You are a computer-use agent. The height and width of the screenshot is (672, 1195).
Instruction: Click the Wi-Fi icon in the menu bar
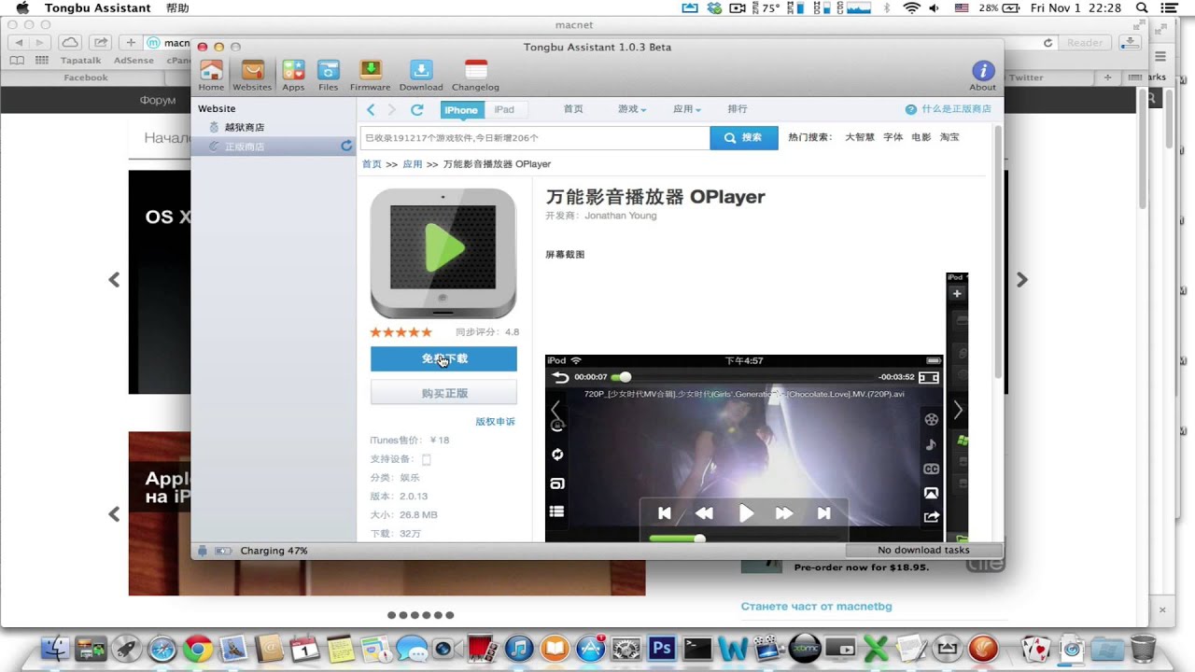point(911,7)
